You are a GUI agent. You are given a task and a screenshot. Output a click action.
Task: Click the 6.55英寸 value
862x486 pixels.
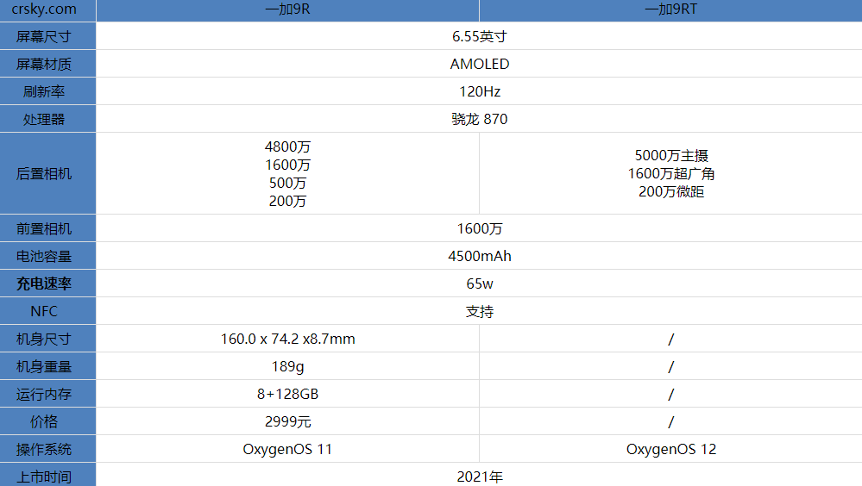click(x=480, y=37)
